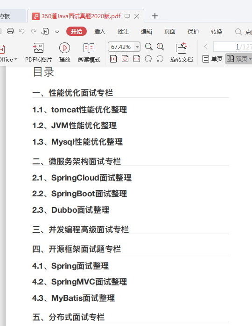Open a new tab with plus button
The width and height of the screenshot is (252, 326).
pyautogui.click(x=155, y=16)
